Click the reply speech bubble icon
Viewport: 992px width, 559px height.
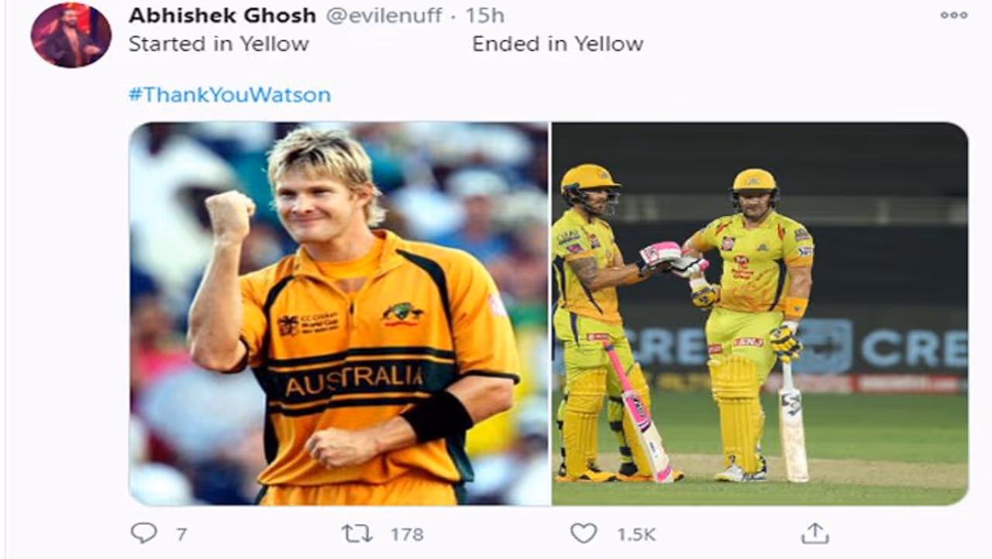[143, 533]
